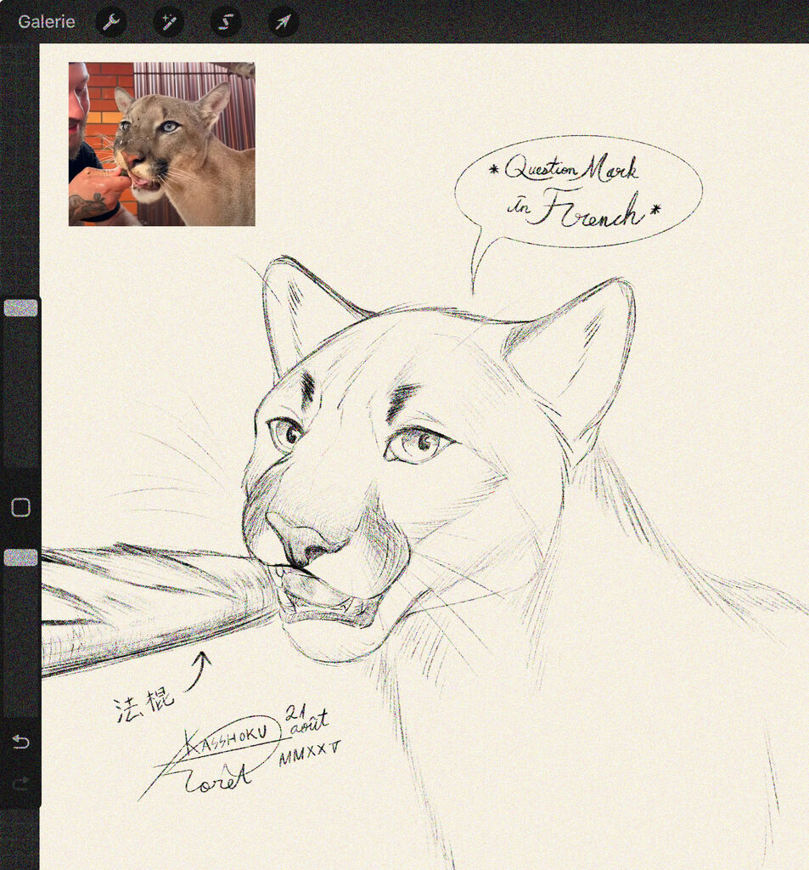Click the brush opacity slider handle

[21, 557]
